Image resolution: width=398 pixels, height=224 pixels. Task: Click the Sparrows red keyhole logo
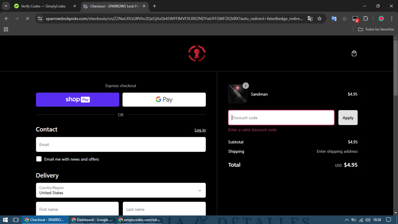coord(197,53)
